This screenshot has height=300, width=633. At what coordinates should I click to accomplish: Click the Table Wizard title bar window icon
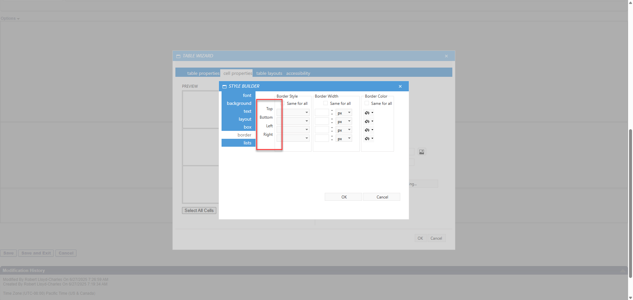[178, 56]
